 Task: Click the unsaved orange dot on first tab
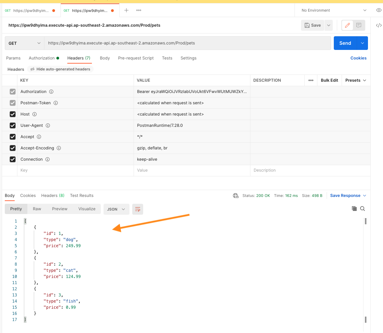[x=54, y=11]
